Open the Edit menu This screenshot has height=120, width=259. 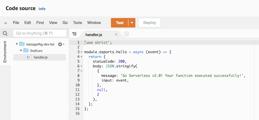click(28, 23)
